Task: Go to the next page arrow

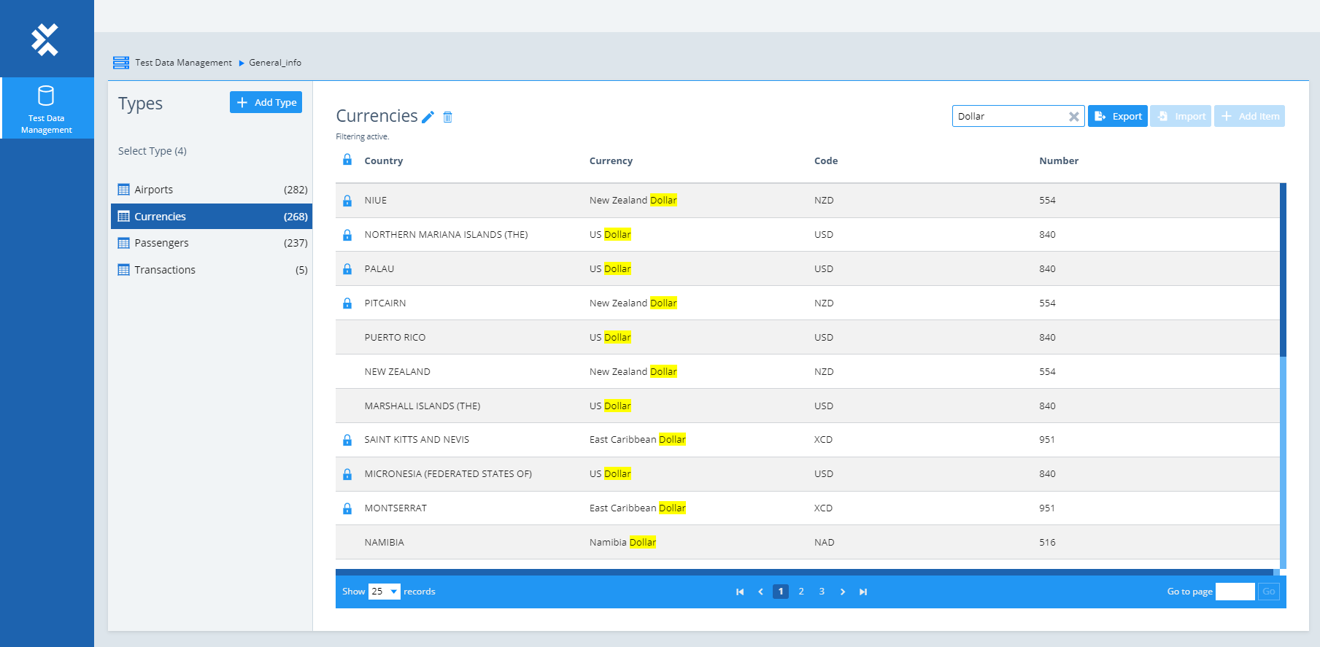Action: coord(843,592)
